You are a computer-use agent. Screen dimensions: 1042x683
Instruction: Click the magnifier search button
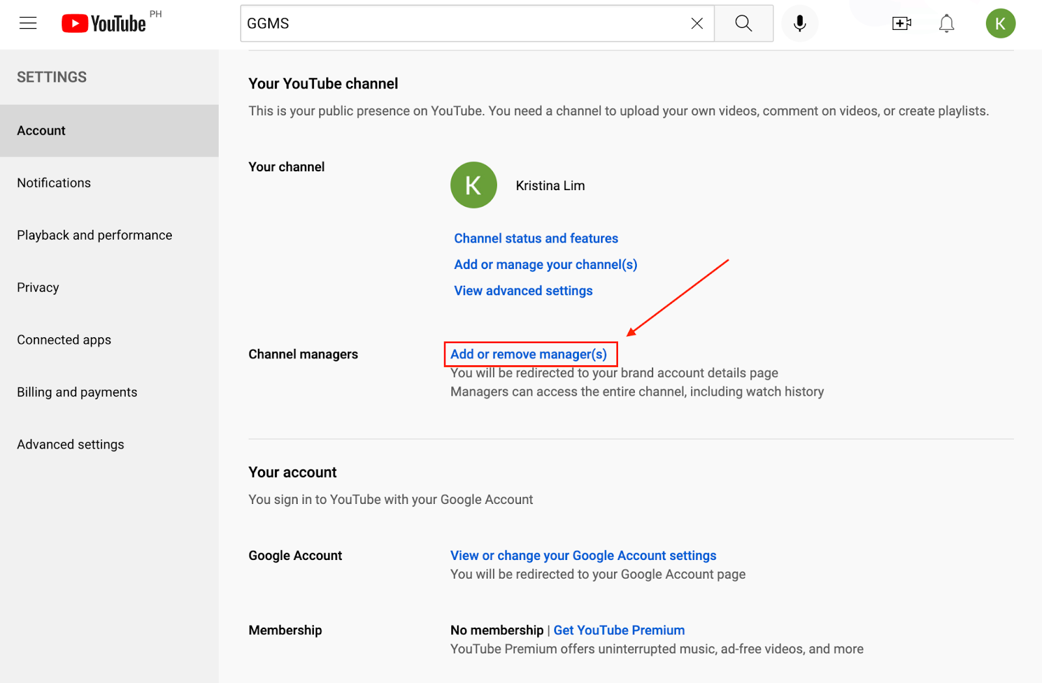click(x=744, y=23)
